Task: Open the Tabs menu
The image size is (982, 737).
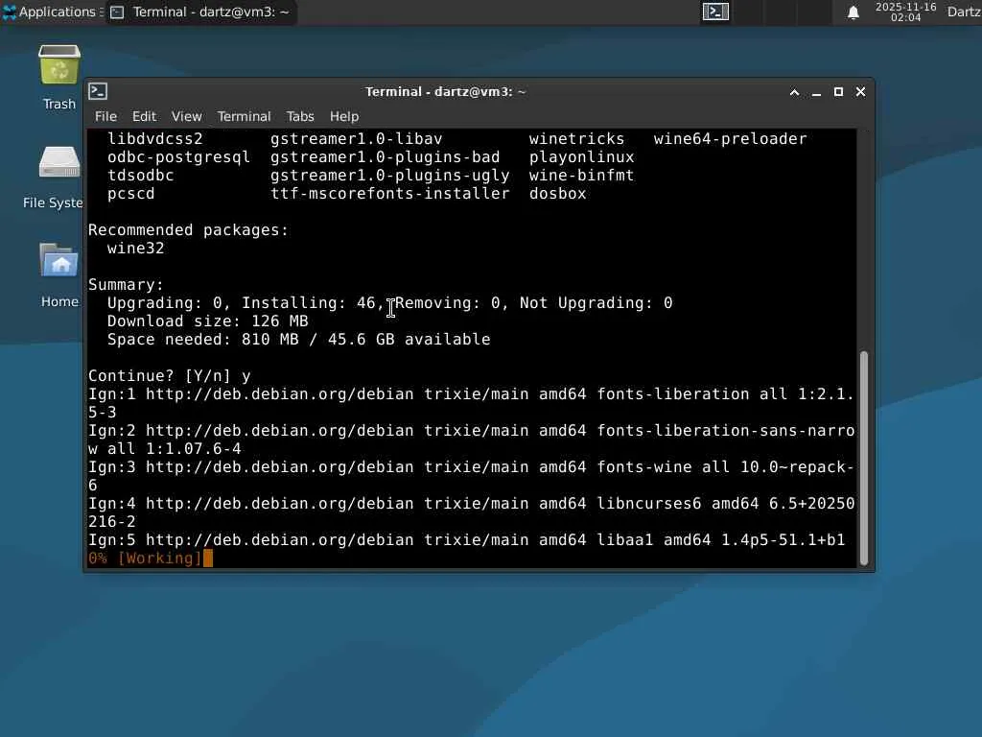Action: point(300,116)
